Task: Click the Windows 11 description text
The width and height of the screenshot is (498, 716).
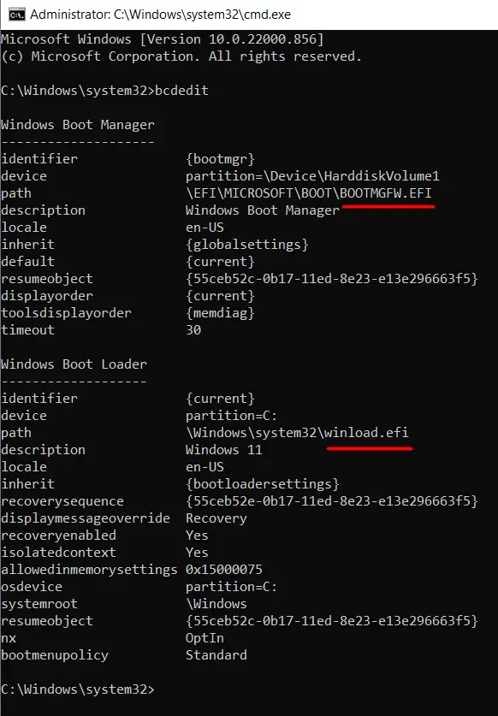Action: click(x=223, y=449)
